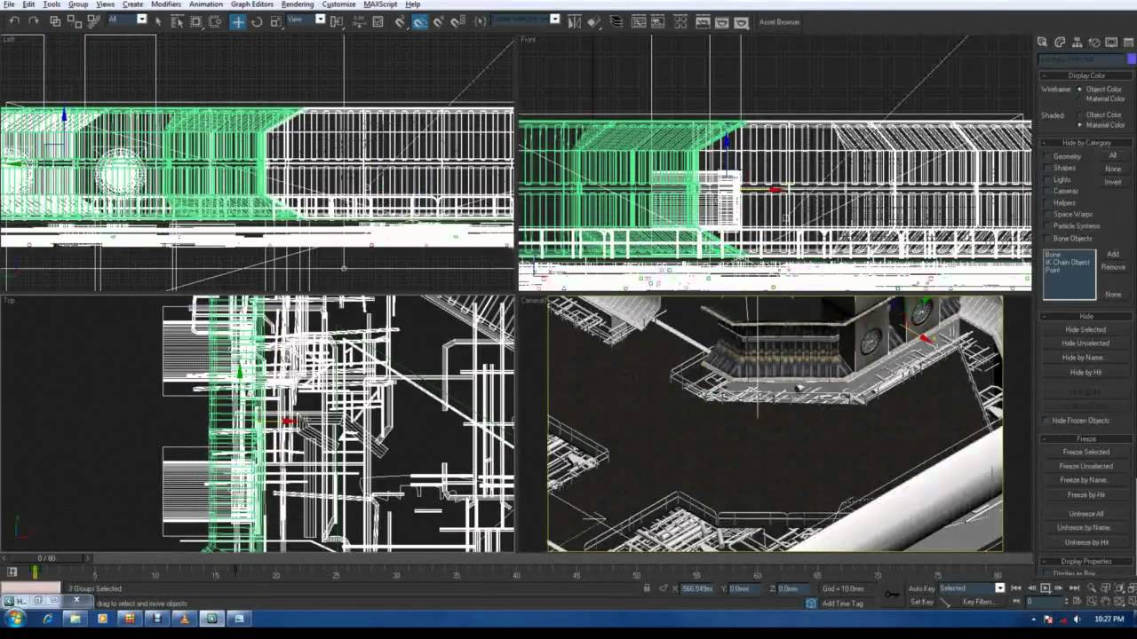Click the time slider frame handle
The width and height of the screenshot is (1137, 639).
[x=44, y=558]
